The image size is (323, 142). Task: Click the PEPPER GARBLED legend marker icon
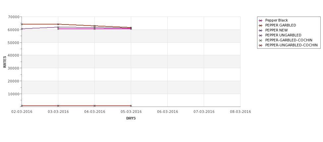[261, 25]
